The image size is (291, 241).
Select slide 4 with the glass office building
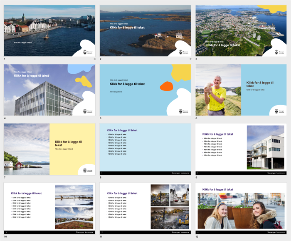(x=49, y=90)
